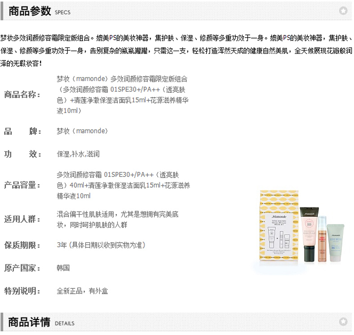Click the special note value 全新正品，有外盒
The height and width of the screenshot is (335, 354).
pos(82,291)
